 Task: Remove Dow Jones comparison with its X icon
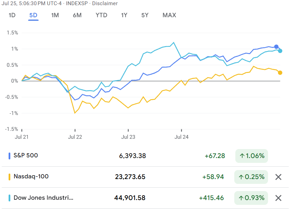pos(278,198)
